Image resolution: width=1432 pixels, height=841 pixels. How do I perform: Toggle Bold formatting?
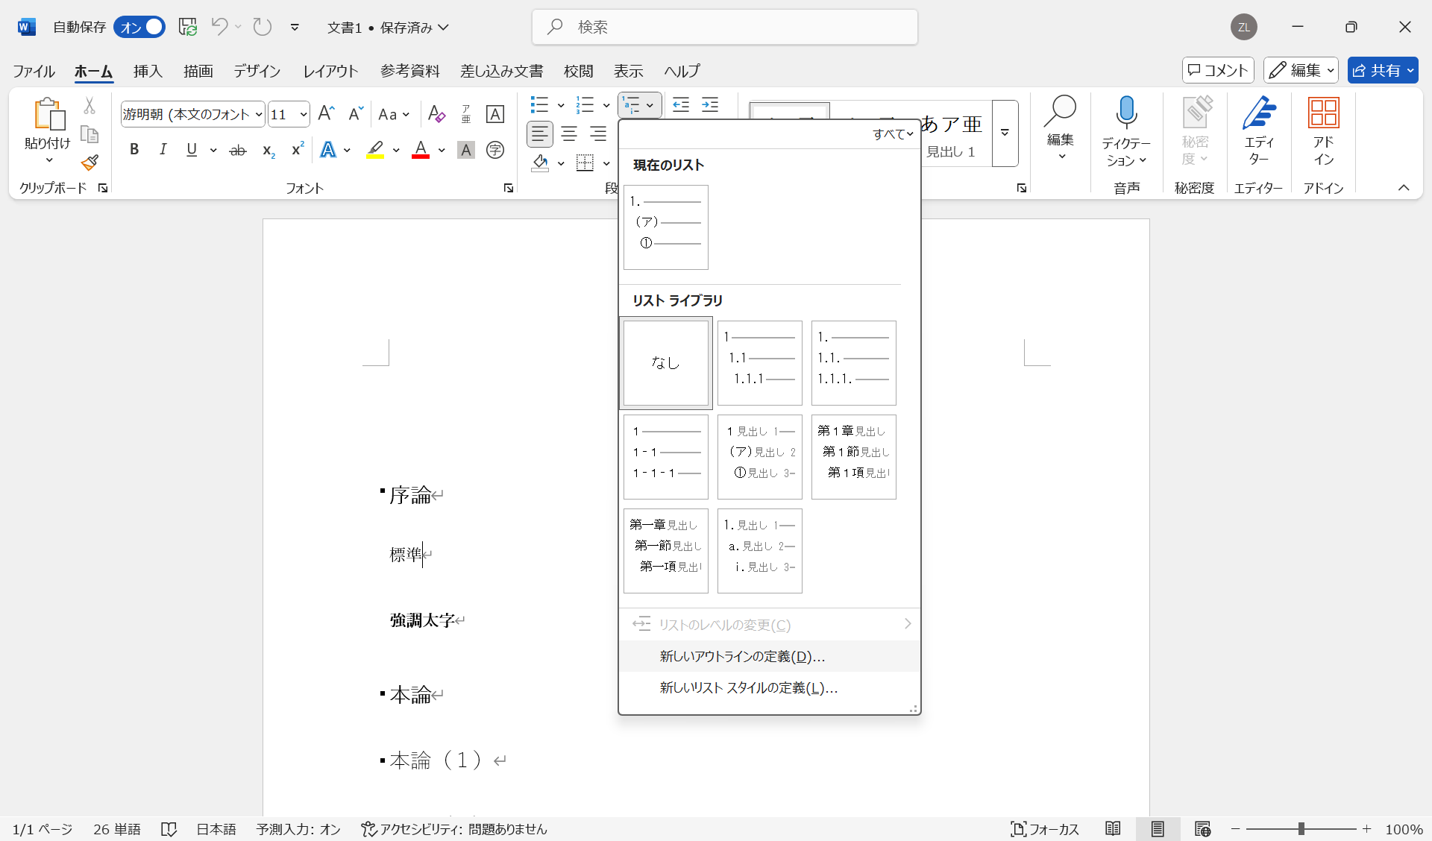pos(134,150)
